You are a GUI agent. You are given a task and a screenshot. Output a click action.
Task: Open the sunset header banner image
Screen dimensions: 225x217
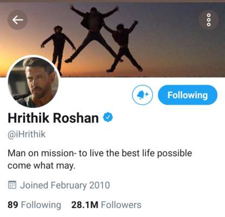[112, 39]
